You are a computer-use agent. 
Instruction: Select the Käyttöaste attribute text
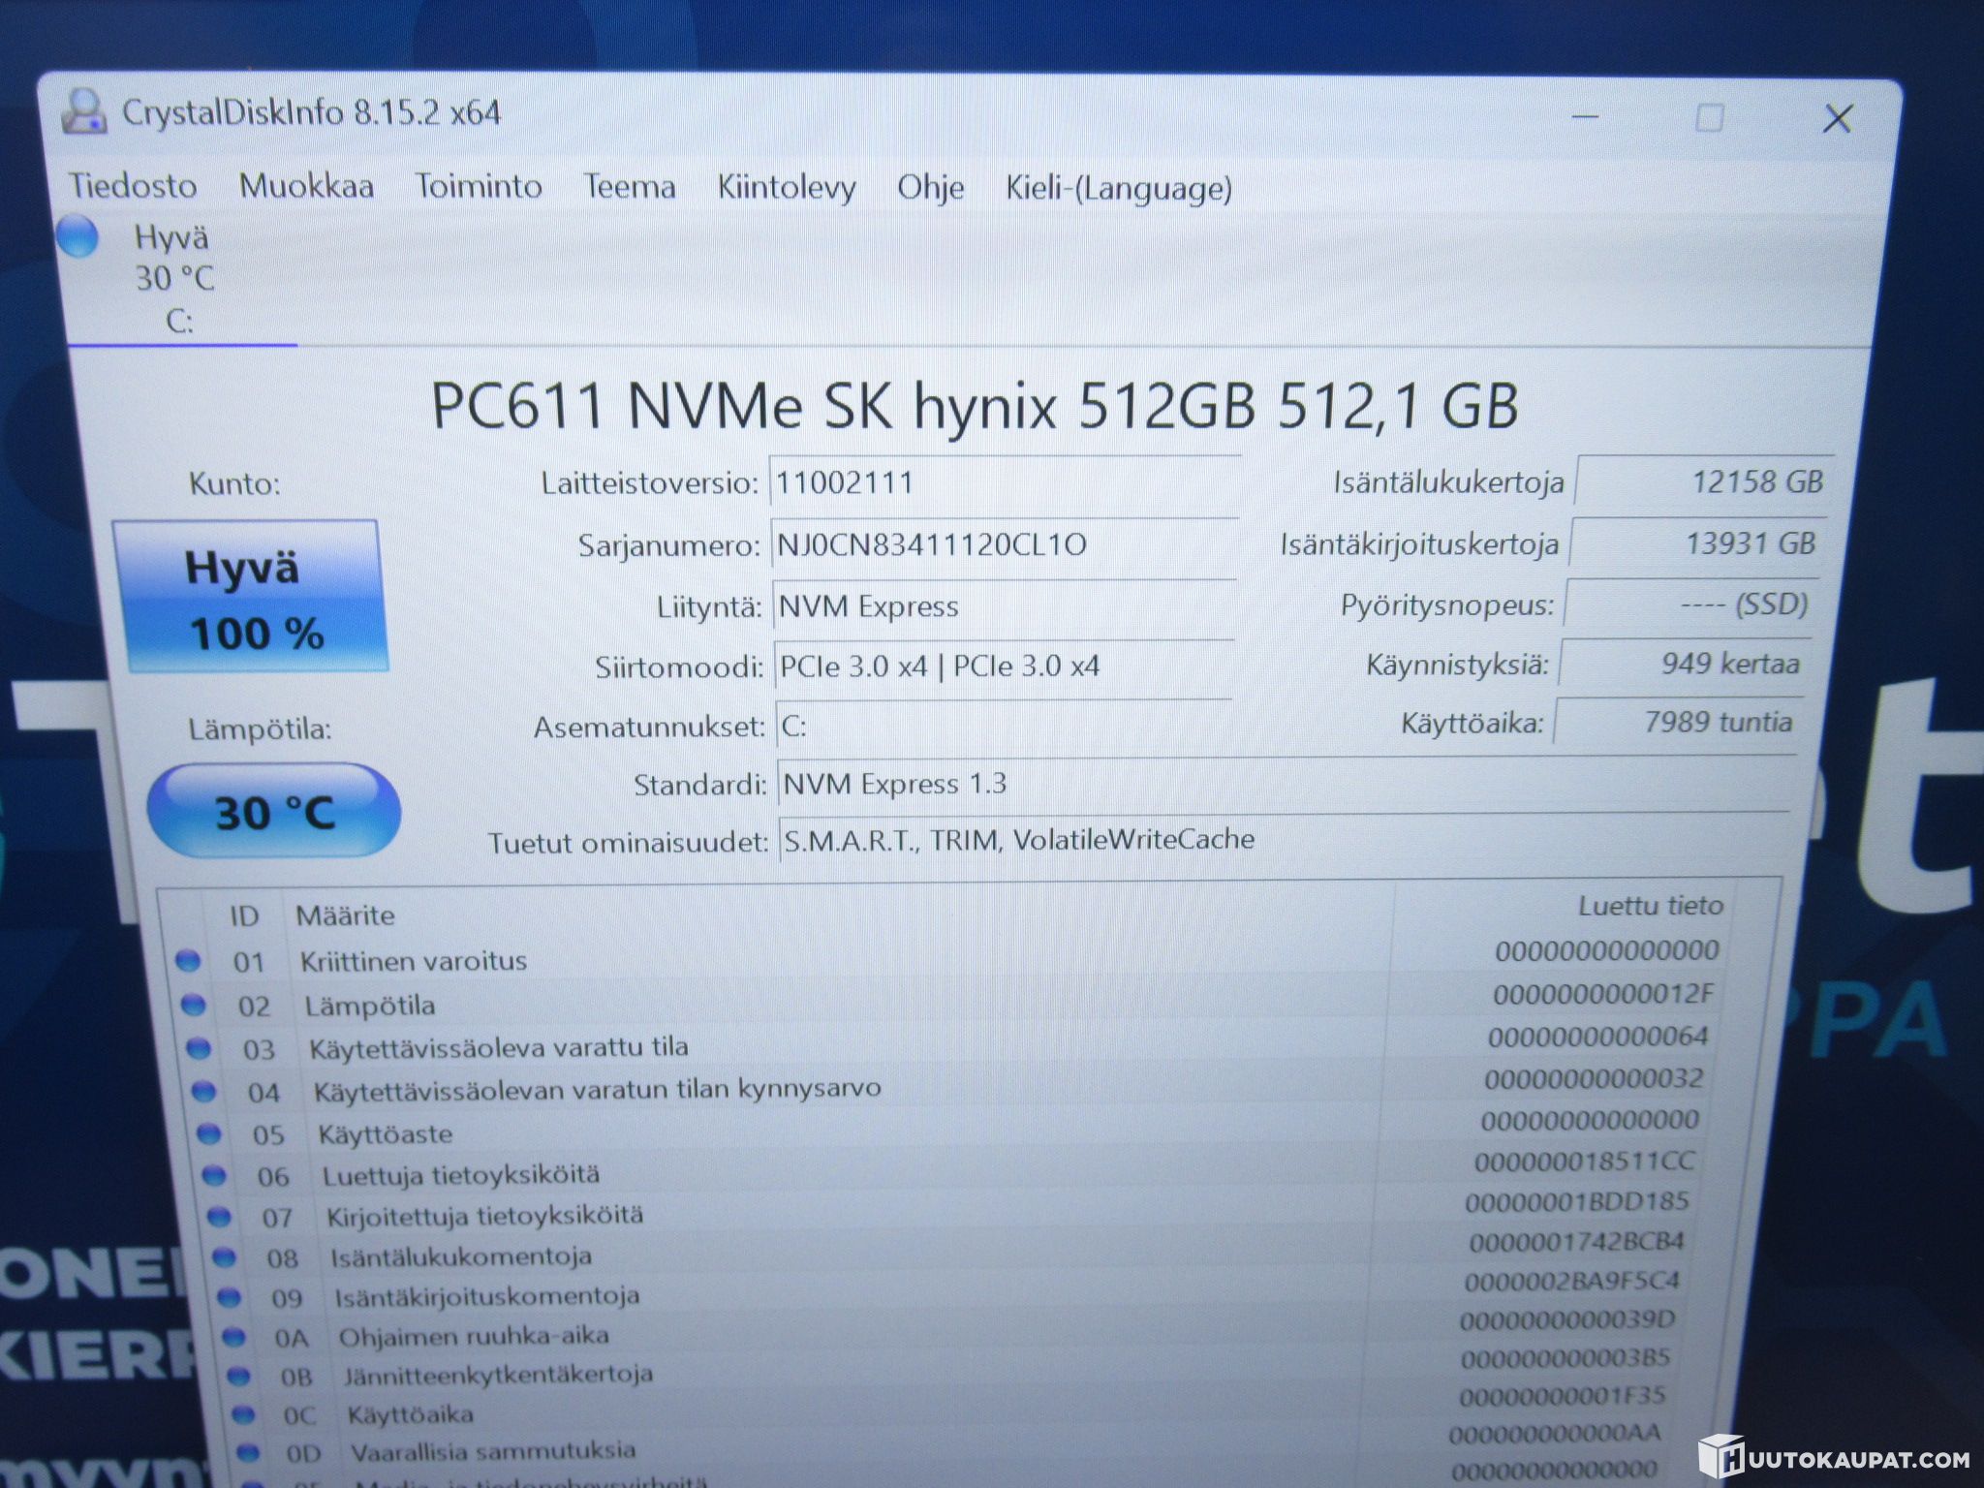tap(386, 1133)
